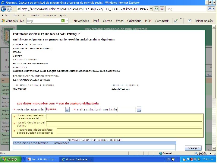Click the TEL 9797500 text
This screenshot has width=217, height=163.
20,89
